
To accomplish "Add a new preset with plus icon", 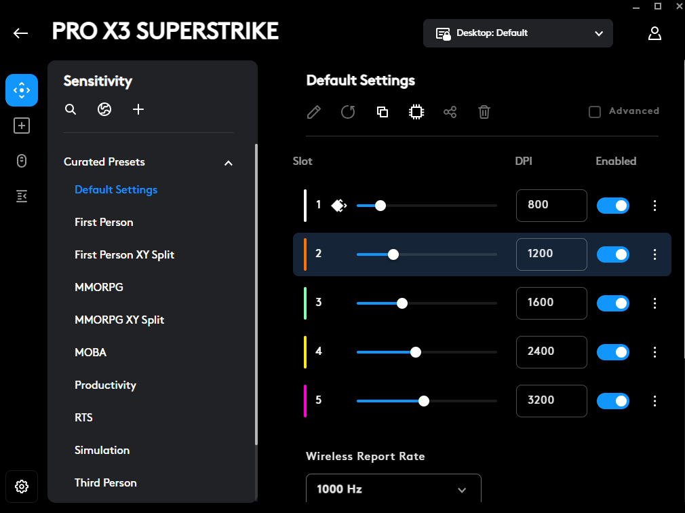I will [138, 109].
